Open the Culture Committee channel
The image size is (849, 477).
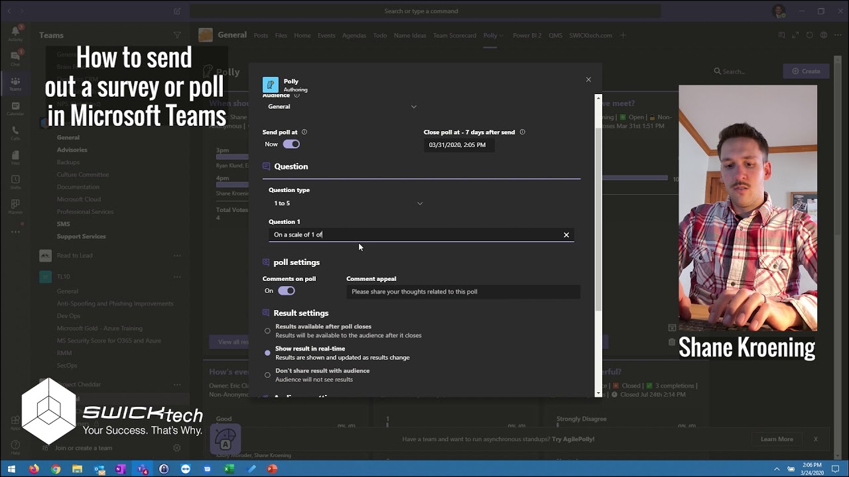pyautogui.click(x=83, y=175)
